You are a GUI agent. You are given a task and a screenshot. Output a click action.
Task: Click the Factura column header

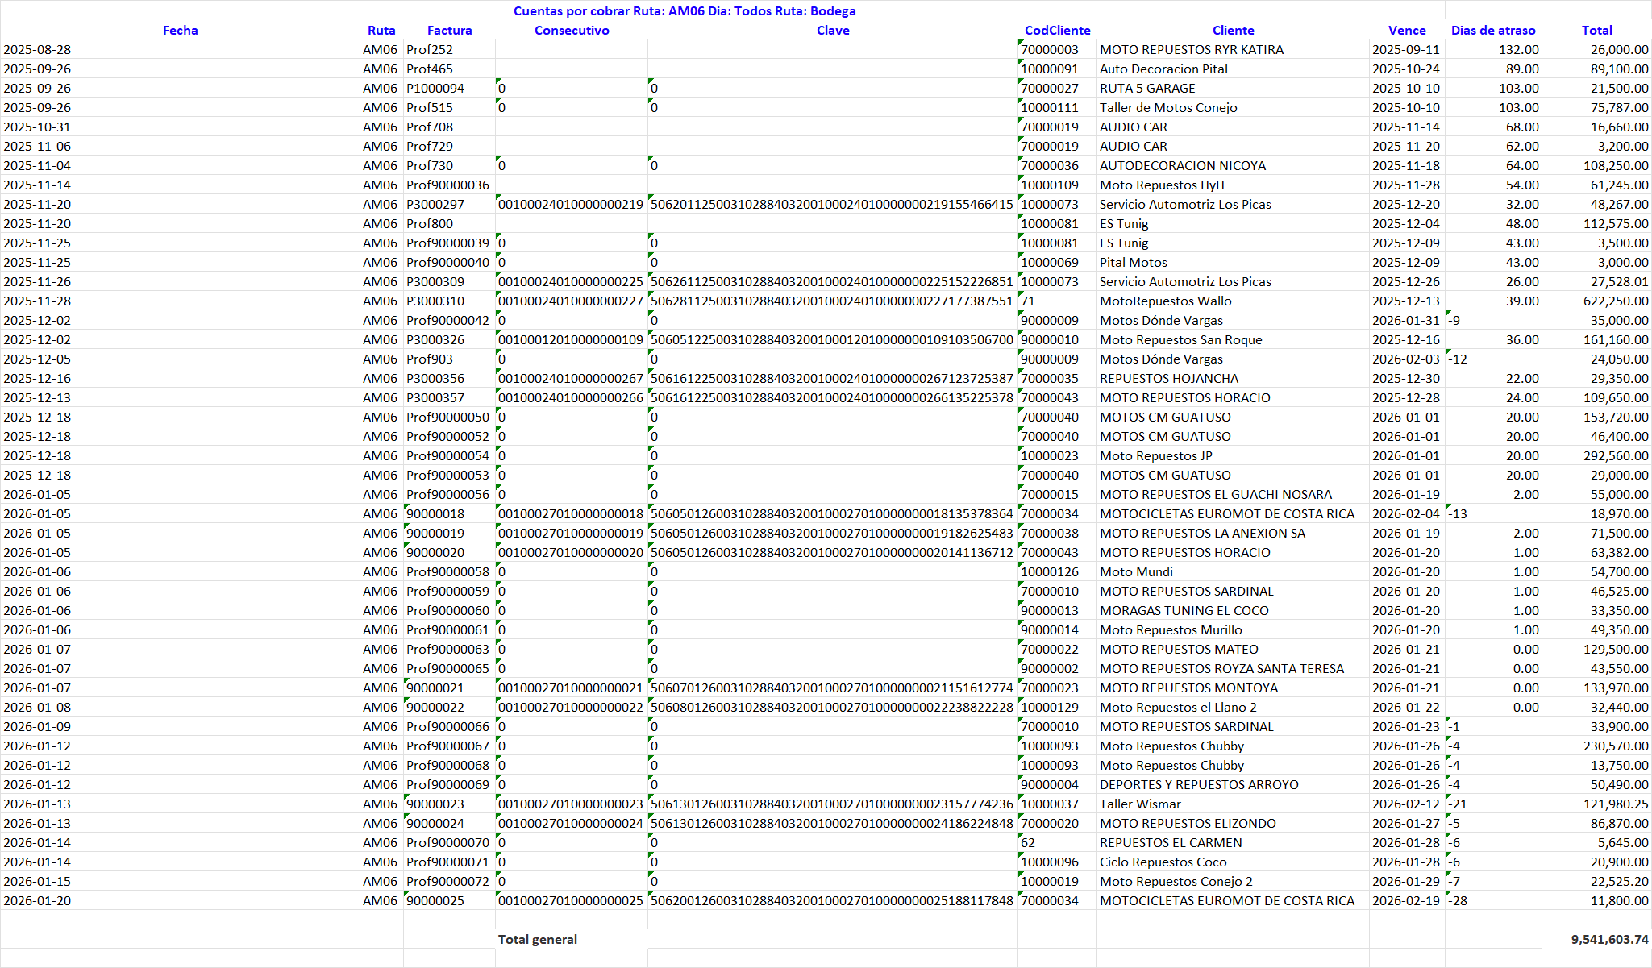click(x=449, y=31)
